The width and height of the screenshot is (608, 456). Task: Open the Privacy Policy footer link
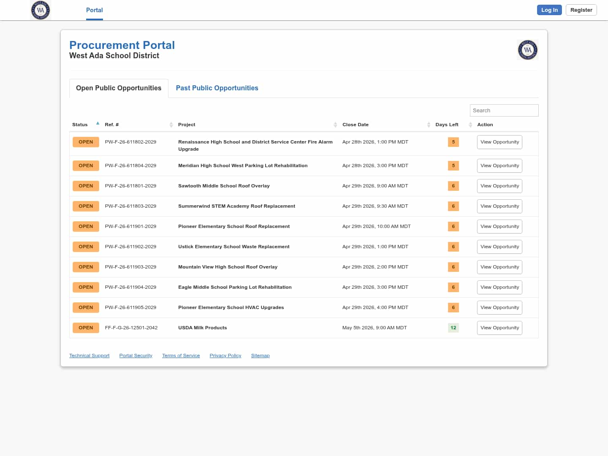pos(225,356)
